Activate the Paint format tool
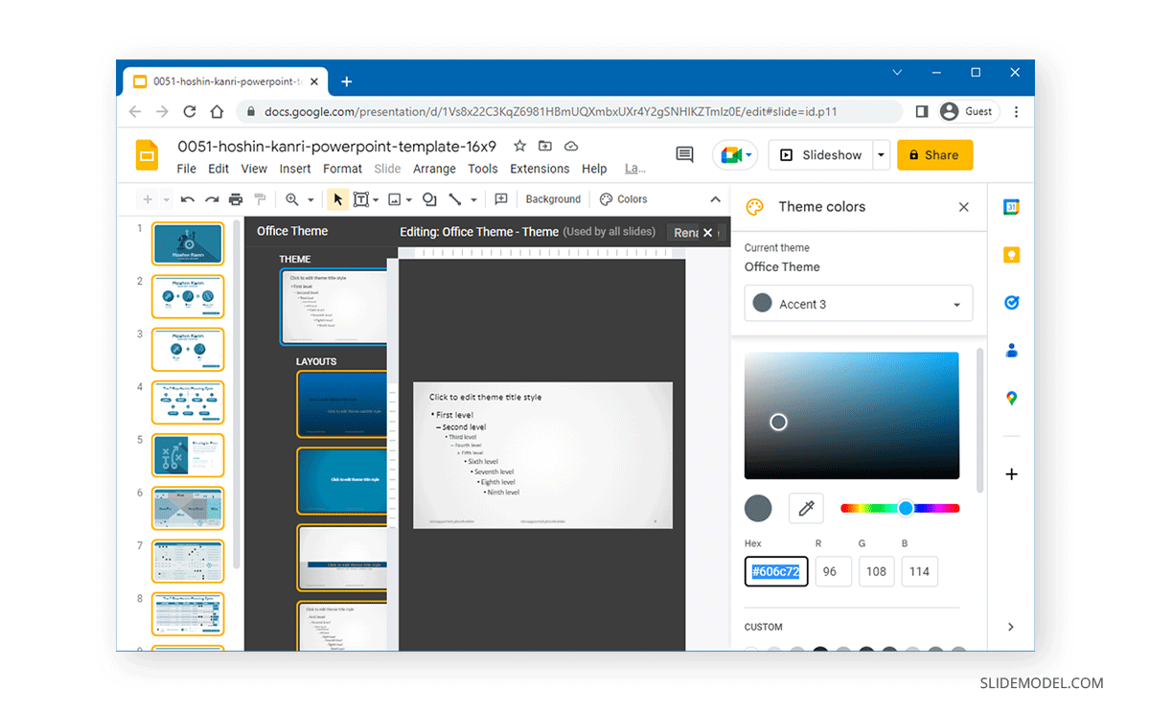The width and height of the screenshot is (1150, 712). pyautogui.click(x=260, y=198)
